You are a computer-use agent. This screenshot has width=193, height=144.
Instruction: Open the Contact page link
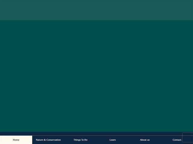(177, 140)
